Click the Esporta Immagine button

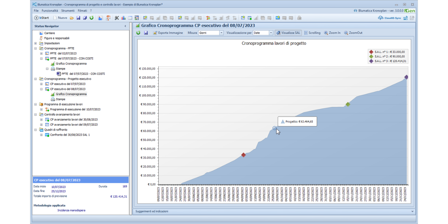click(168, 33)
